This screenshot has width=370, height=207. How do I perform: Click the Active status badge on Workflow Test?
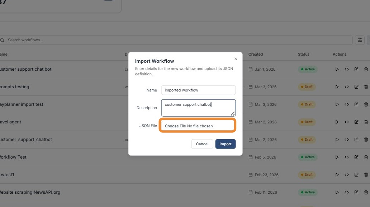(x=308, y=157)
